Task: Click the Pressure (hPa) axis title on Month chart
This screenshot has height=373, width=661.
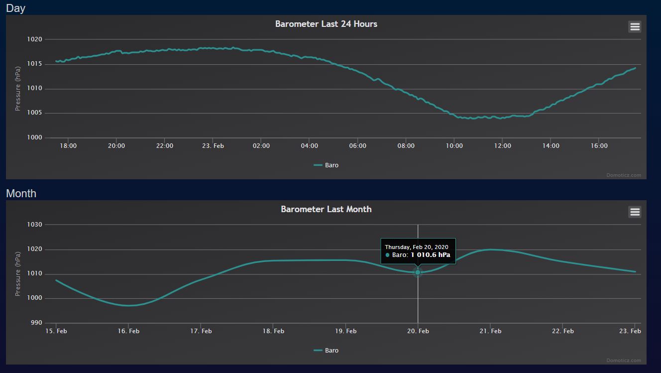Action: point(18,274)
